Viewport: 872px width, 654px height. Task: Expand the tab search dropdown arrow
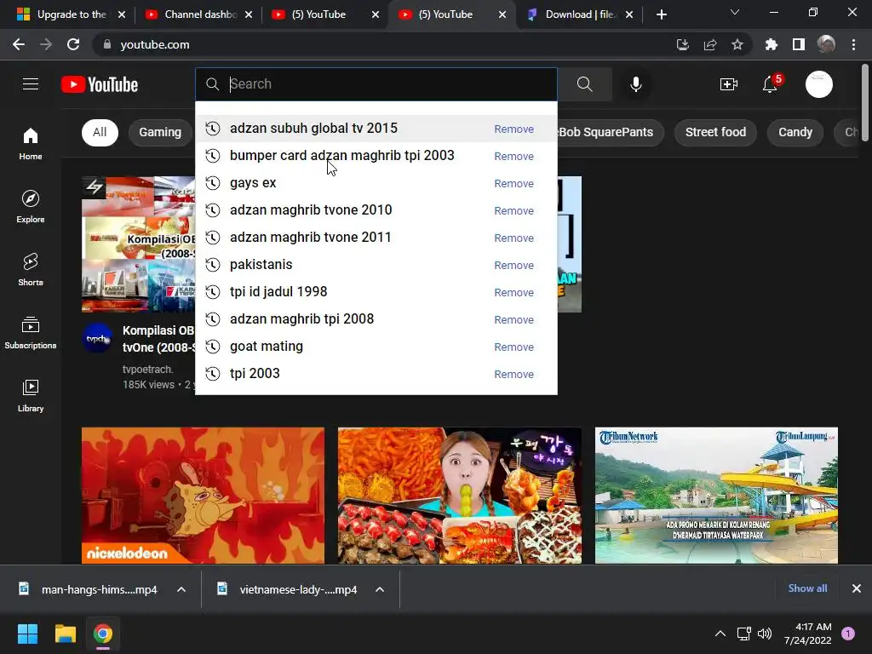tap(735, 12)
